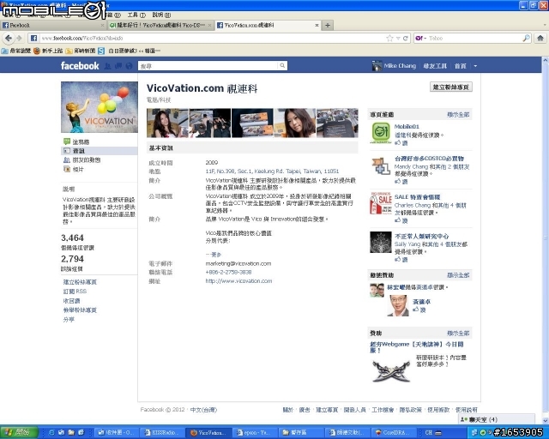Open the http://www.vicovation.com website link
The image size is (549, 439).
coord(238,280)
